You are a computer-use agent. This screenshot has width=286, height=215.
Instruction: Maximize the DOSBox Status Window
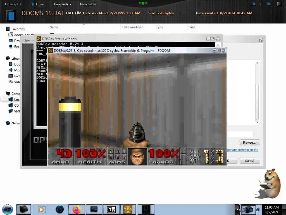(213, 39)
